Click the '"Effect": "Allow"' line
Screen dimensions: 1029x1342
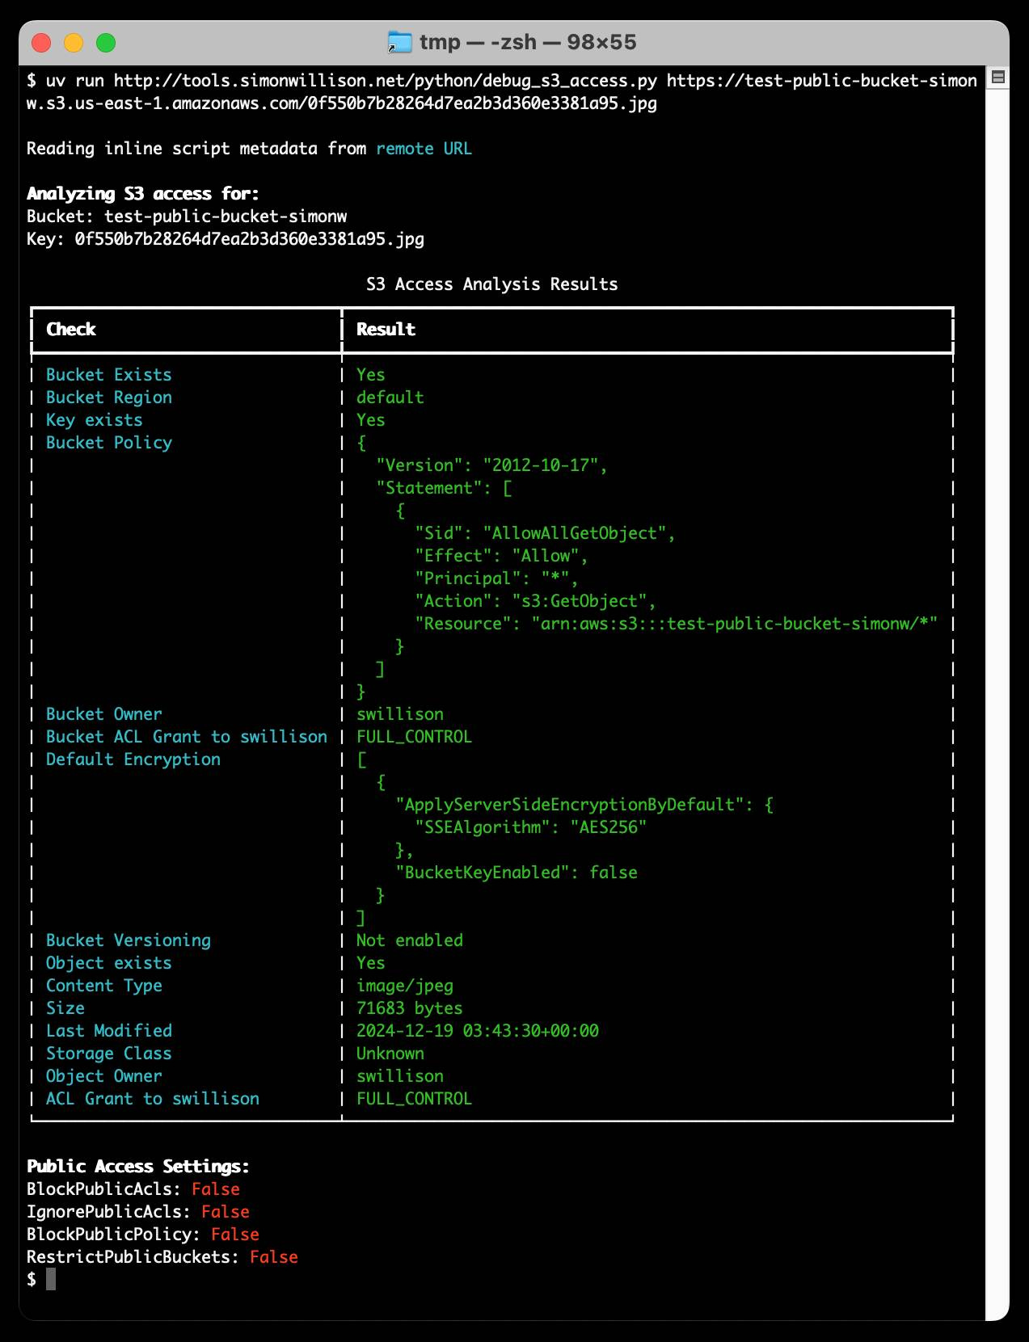pos(501,556)
